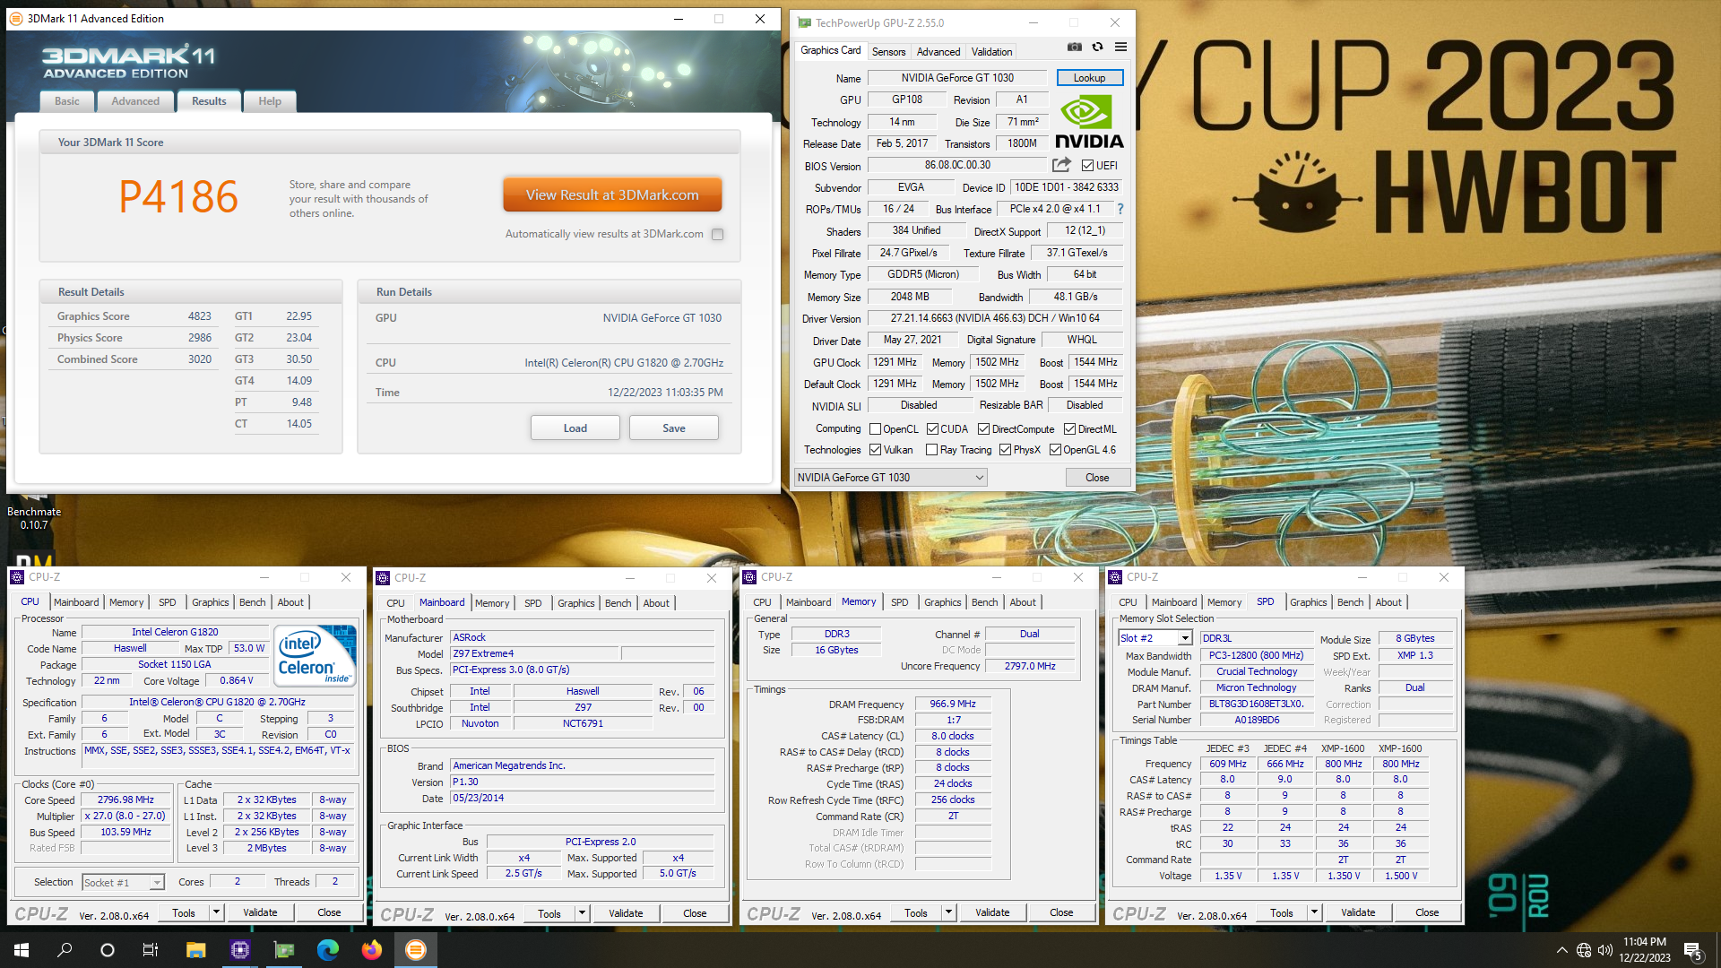1721x968 pixels.
Task: Click Cortana circle icon on taskbar
Action: click(x=108, y=950)
